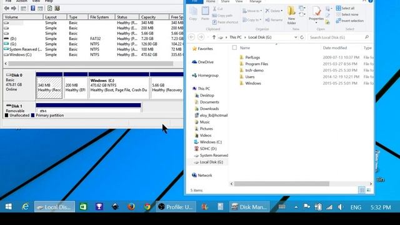This screenshot has height=225, width=400.
Task: Open the Share tab in Explorer ribbon
Action: [225, 1]
